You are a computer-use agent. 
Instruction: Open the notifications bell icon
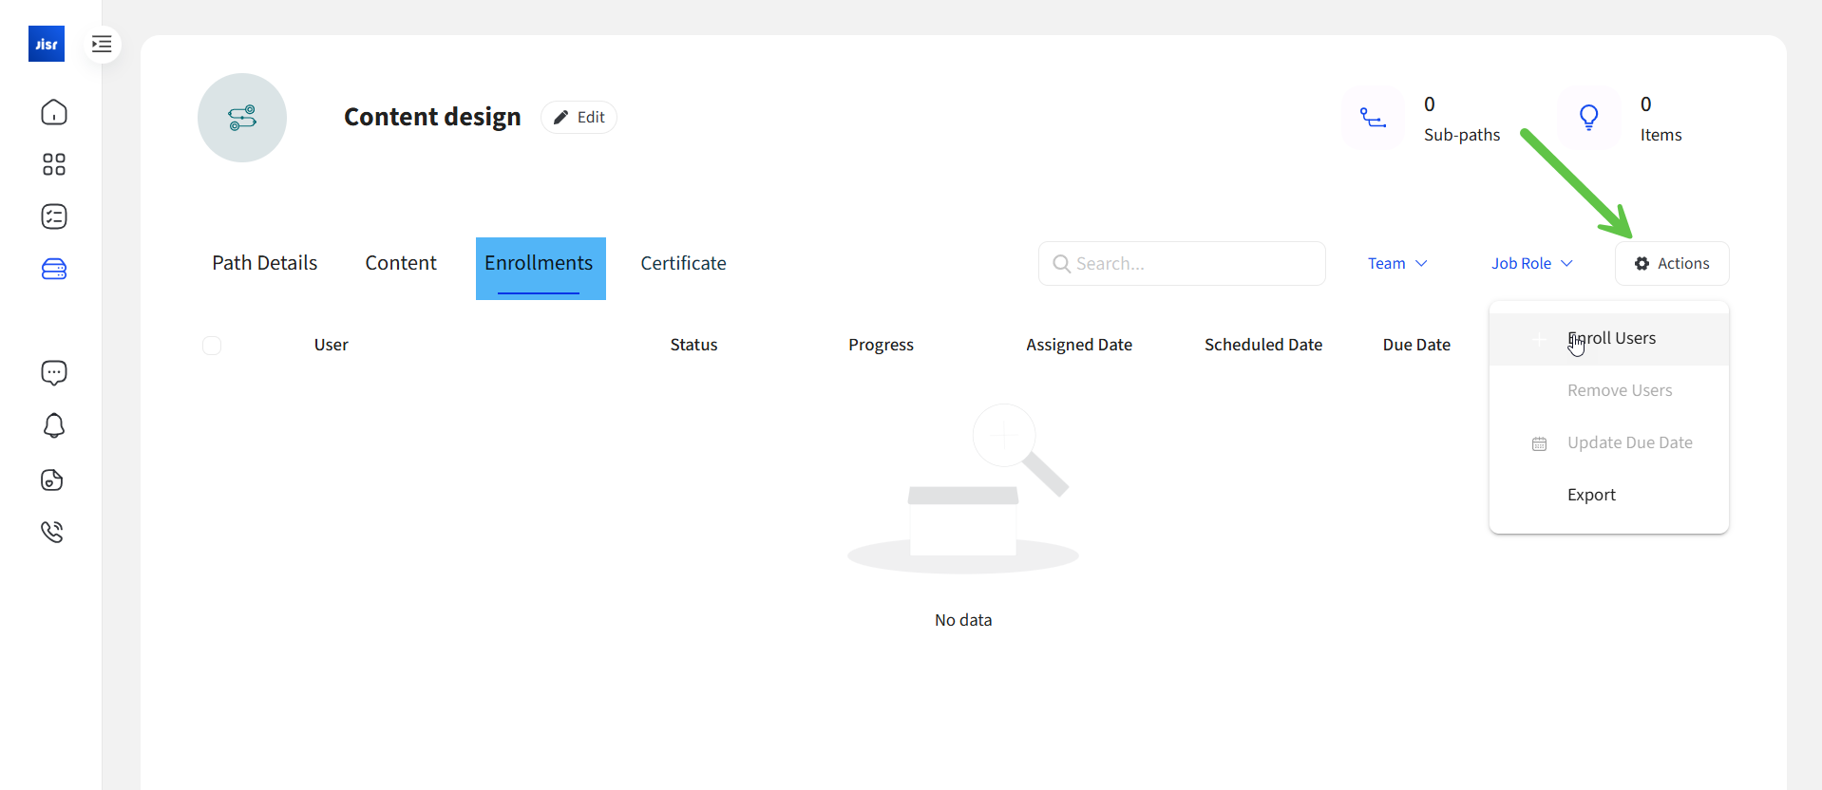click(x=54, y=425)
